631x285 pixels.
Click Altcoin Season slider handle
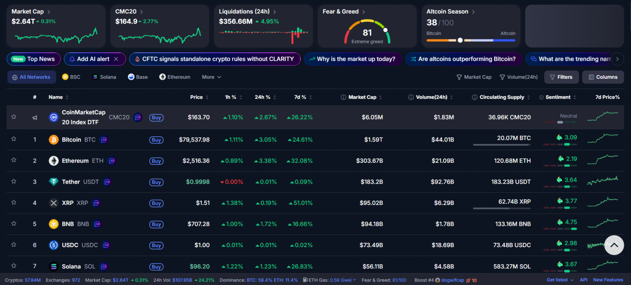460,40
